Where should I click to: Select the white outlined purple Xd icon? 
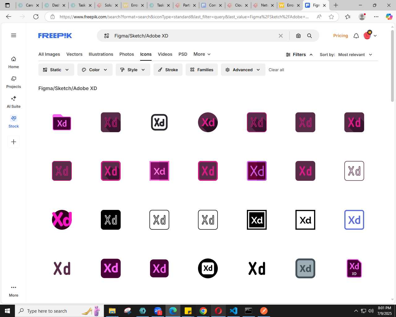pos(354,171)
